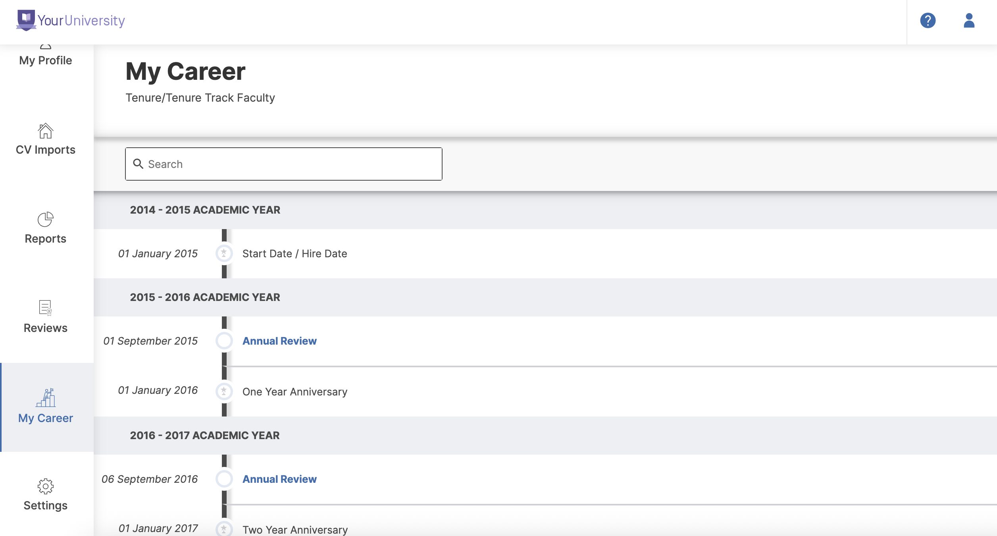
Task: Click the 01 September 2015 timeline circle
Action: point(224,340)
